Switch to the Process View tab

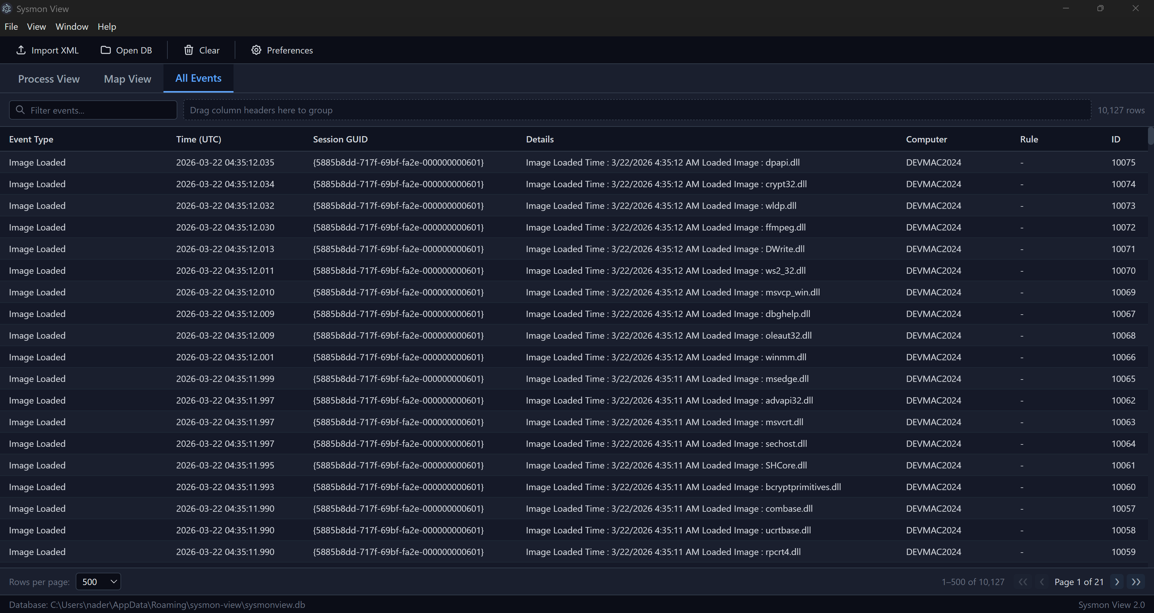(x=49, y=79)
